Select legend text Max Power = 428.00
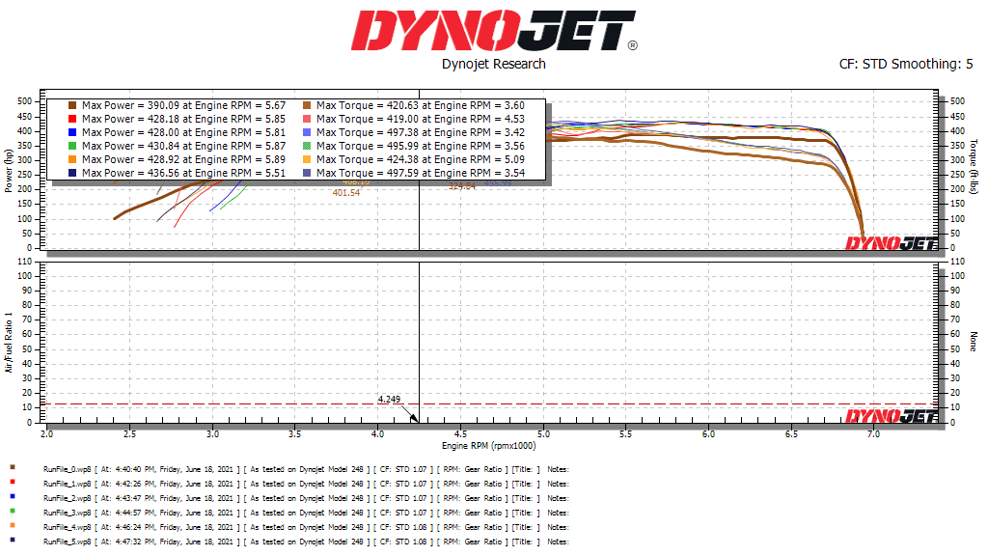 pyautogui.click(x=130, y=132)
